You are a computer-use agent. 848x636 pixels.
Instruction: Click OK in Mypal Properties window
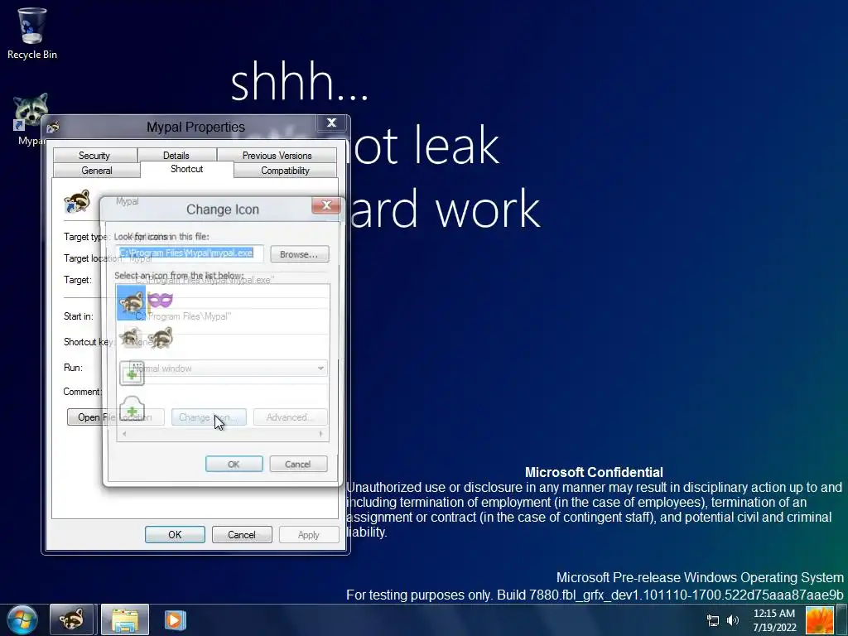[x=175, y=534]
